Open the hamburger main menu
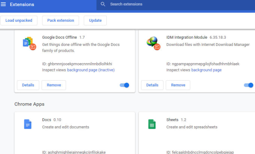 pyautogui.click(x=3, y=4)
